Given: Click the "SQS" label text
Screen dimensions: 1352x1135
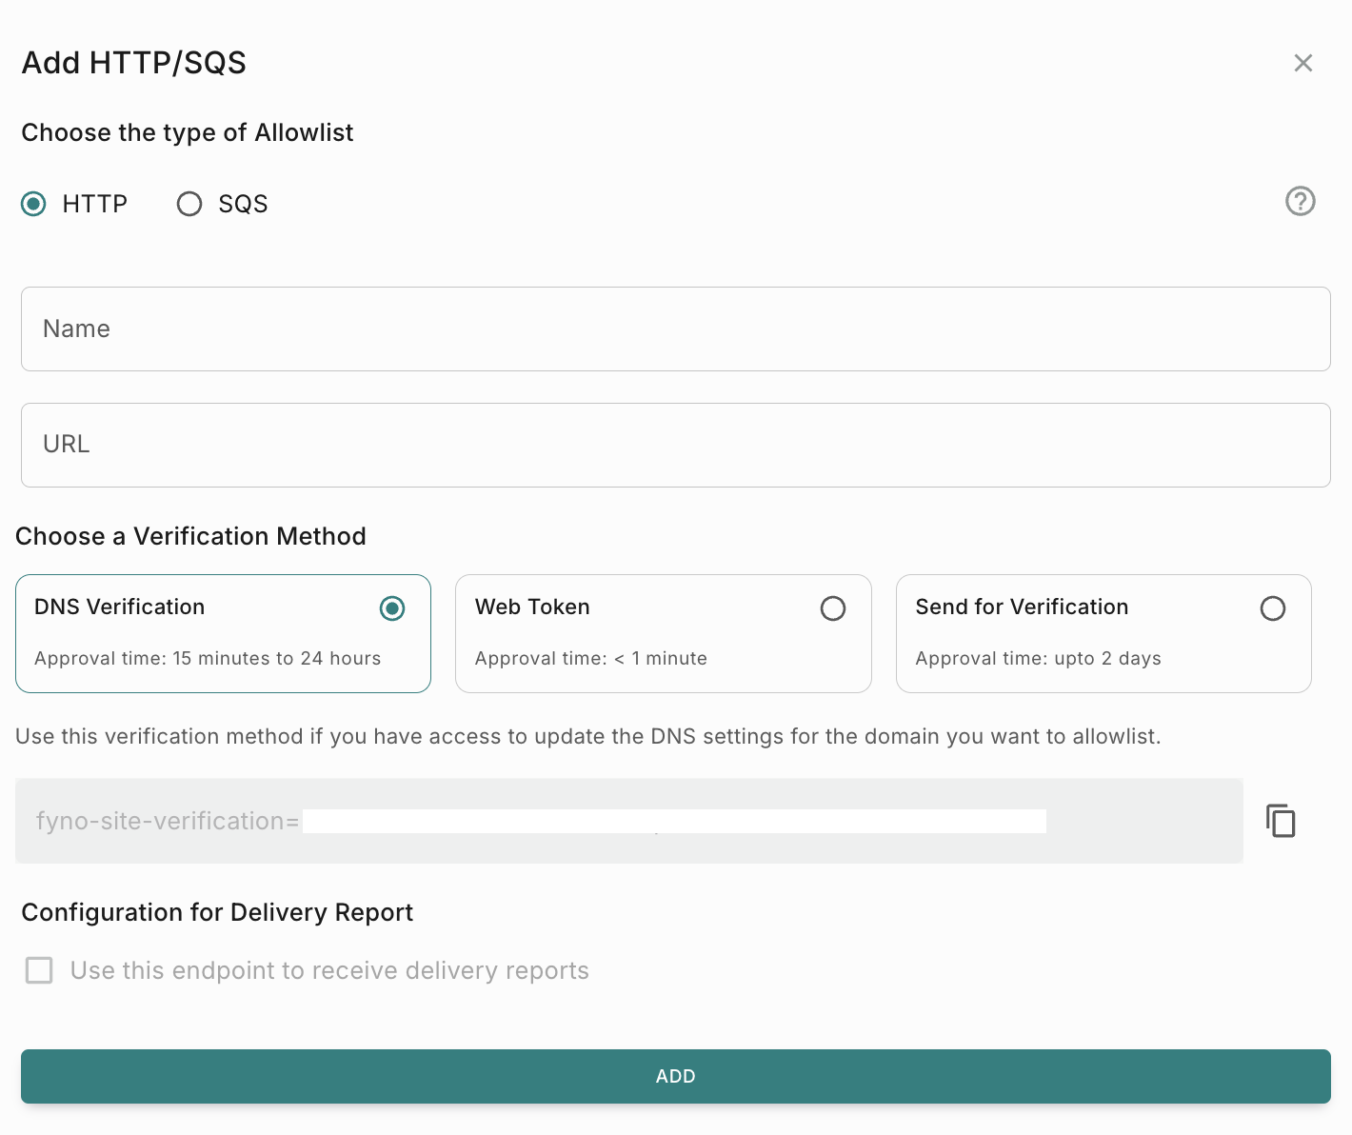Looking at the screenshot, I should pyautogui.click(x=243, y=204).
